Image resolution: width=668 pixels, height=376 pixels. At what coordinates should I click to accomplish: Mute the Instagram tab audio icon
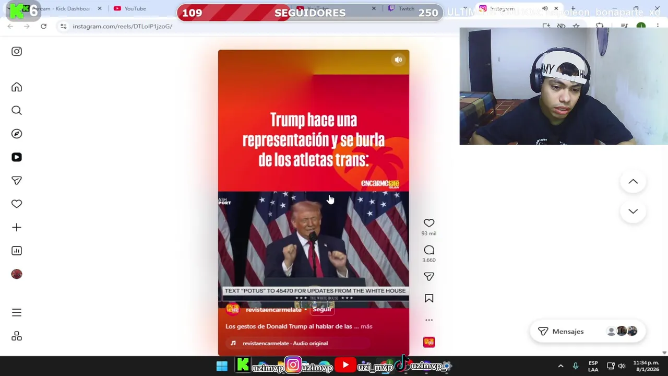pos(545,8)
